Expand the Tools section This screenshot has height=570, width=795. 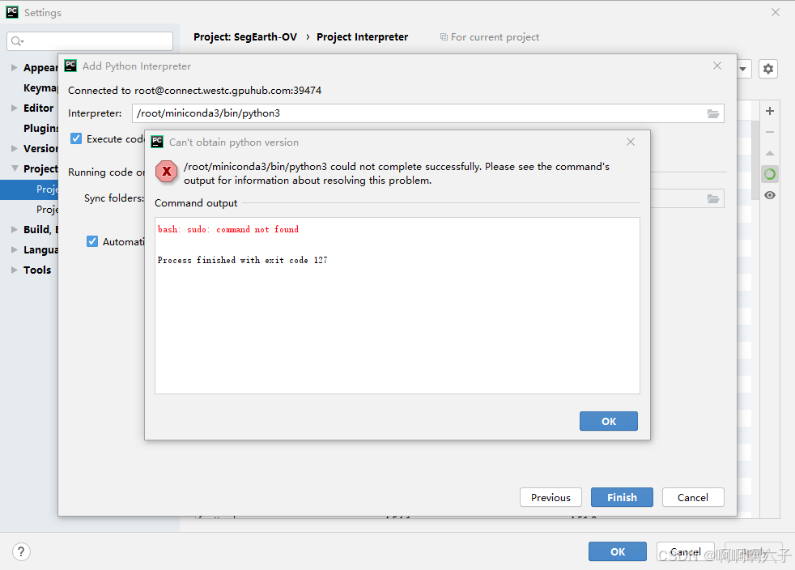pyautogui.click(x=14, y=270)
